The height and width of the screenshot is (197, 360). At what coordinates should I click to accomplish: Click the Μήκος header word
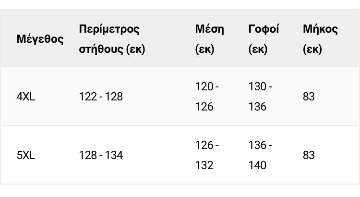(x=320, y=29)
